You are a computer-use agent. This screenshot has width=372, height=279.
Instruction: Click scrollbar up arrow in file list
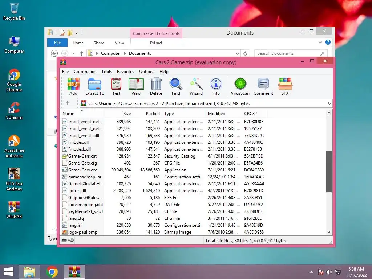click(329, 113)
